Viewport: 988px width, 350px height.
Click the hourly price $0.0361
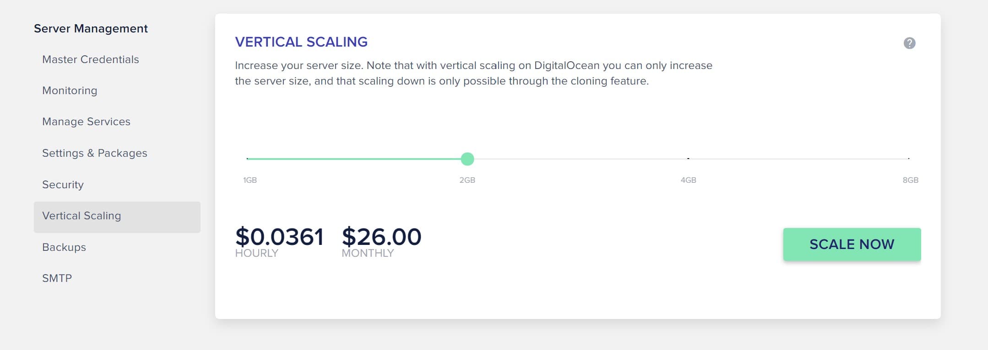pos(279,236)
